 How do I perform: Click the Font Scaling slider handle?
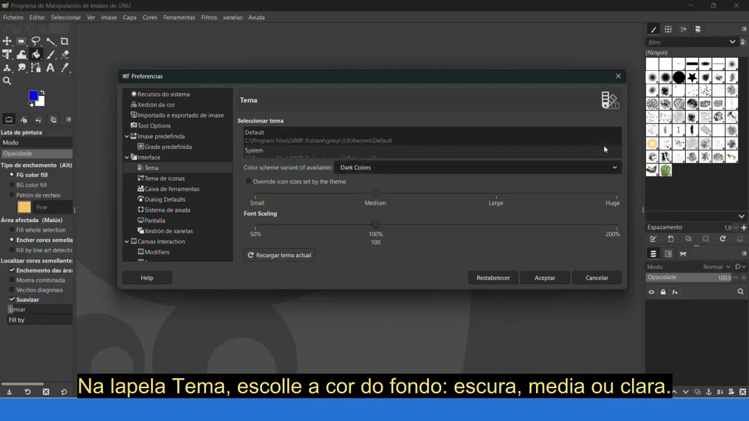(376, 225)
